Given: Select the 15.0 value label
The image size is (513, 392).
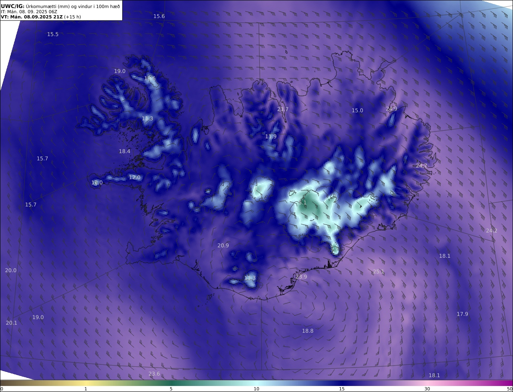Looking at the screenshot, I should (x=357, y=111).
